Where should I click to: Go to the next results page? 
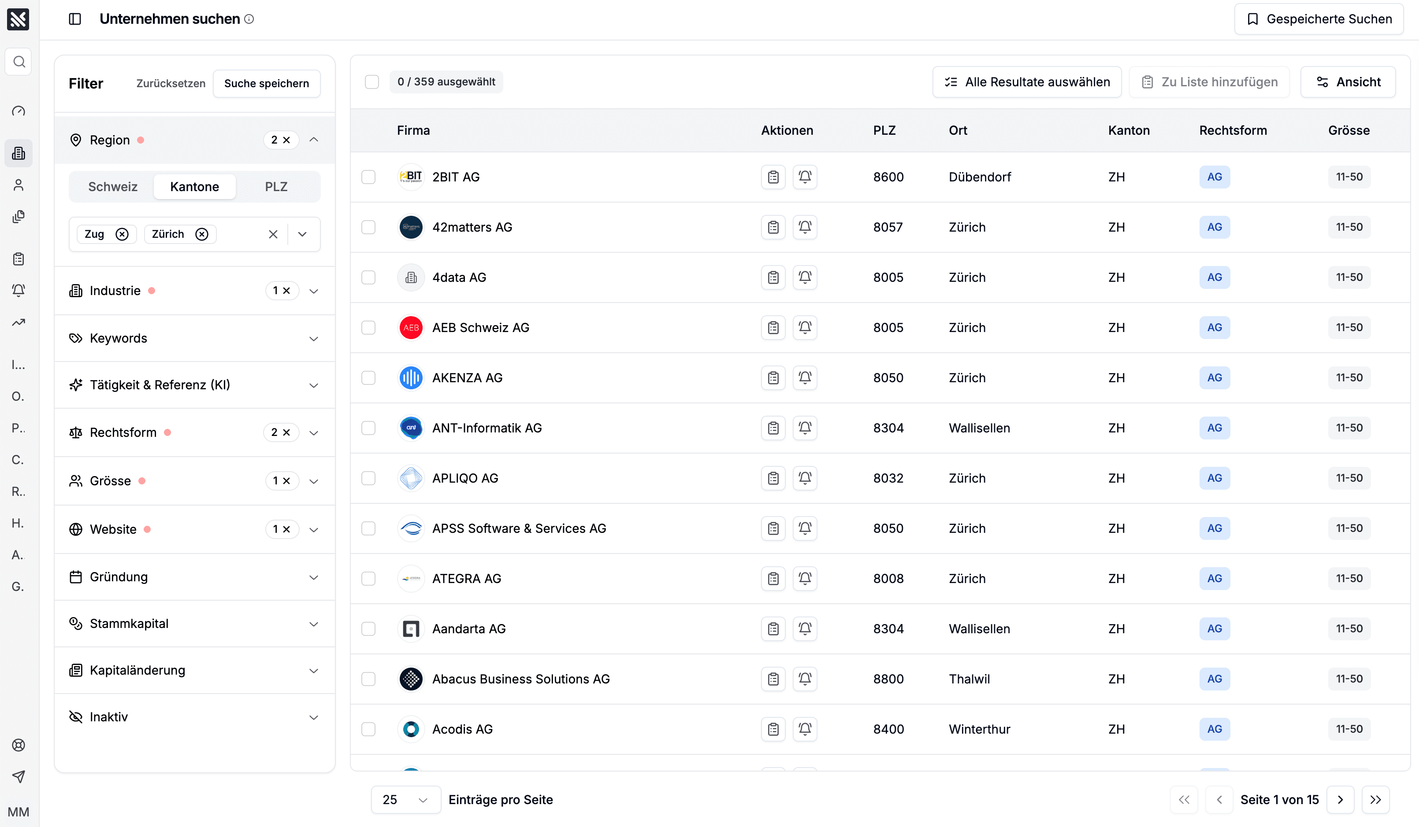[x=1340, y=799]
